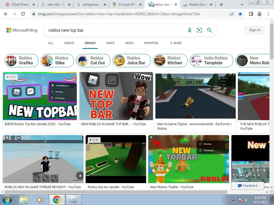
Task: Go back with the browser back arrow
Action: pos(6,14)
